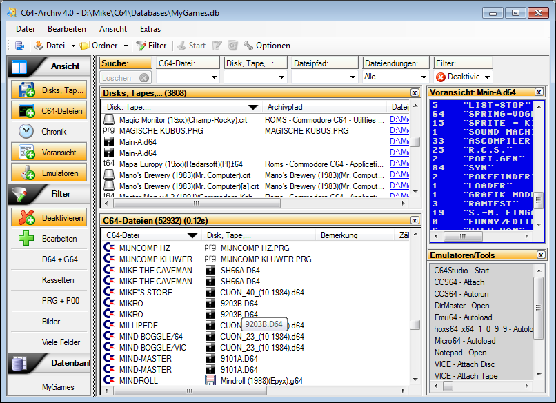This screenshot has height=403, width=556.
Task: Click the floppy icon beside Mindroll (1988)(Epyx).g64
Action: tap(210, 381)
